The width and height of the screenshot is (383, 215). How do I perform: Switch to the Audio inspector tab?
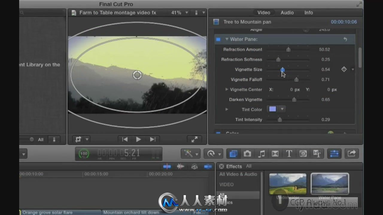point(287,13)
